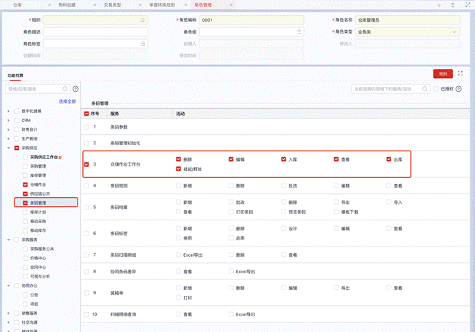
Task: Open the 角色组 field lookup list icon
Action: click(x=299, y=32)
